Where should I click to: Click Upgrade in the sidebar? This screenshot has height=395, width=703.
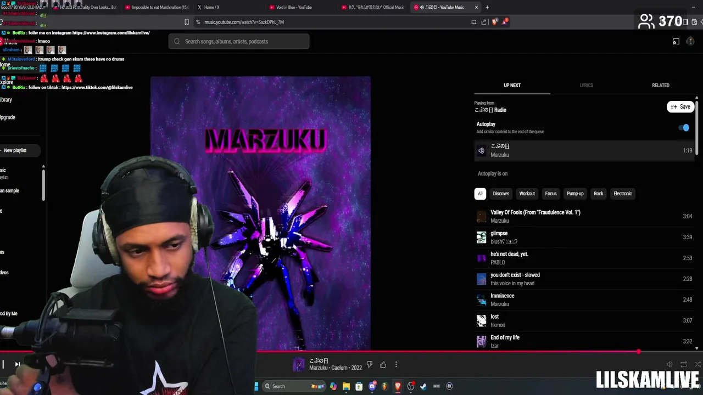tap(7, 117)
